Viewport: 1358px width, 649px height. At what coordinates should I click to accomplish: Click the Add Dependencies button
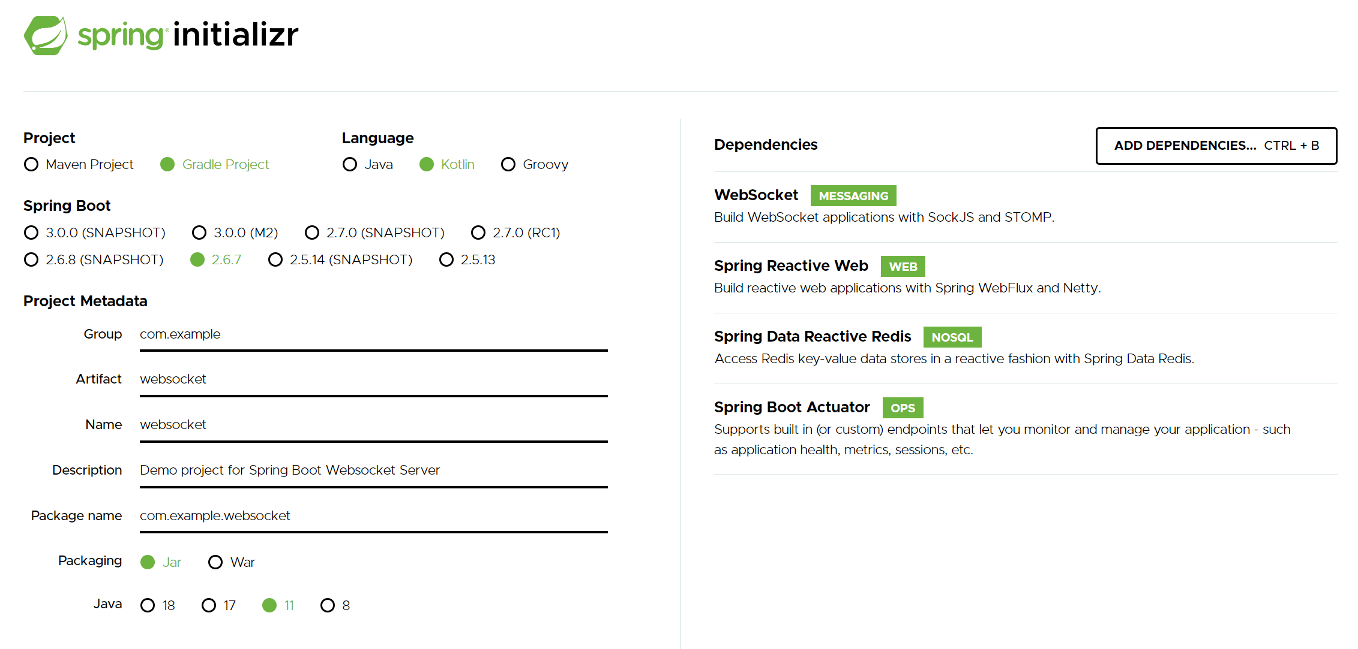(1216, 146)
